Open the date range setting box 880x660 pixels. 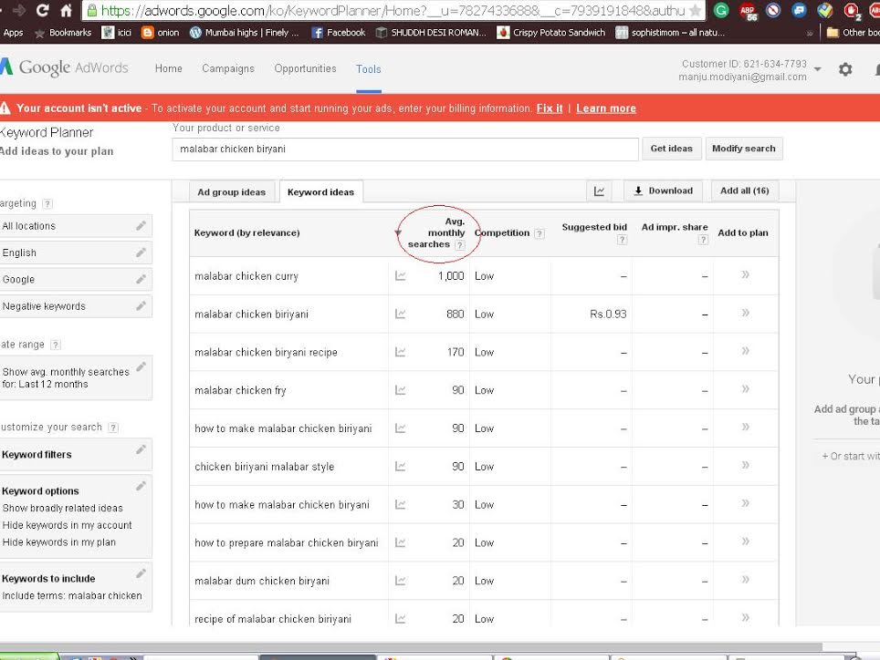[x=76, y=377]
